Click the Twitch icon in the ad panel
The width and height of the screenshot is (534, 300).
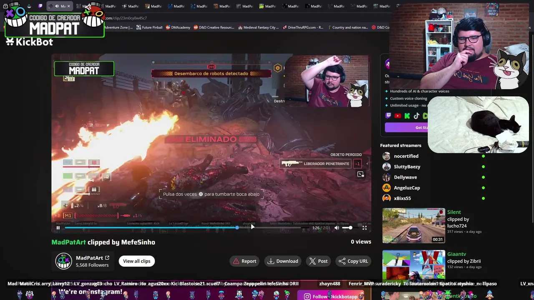click(388, 116)
